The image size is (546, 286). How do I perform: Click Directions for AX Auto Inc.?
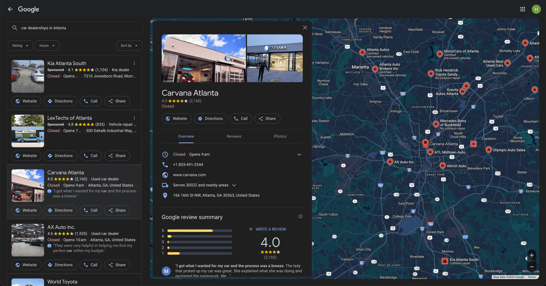[x=60, y=265]
